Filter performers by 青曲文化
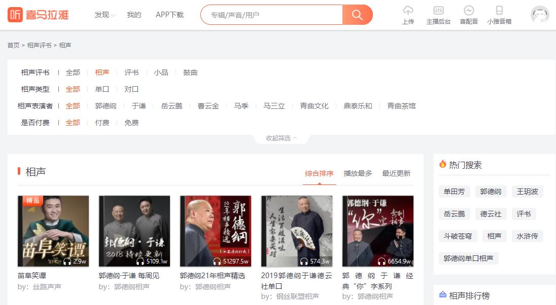556x305 pixels. tap(314, 106)
